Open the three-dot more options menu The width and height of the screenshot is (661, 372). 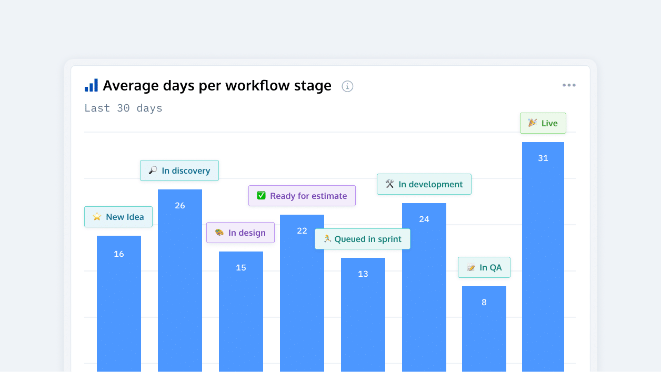[569, 85]
